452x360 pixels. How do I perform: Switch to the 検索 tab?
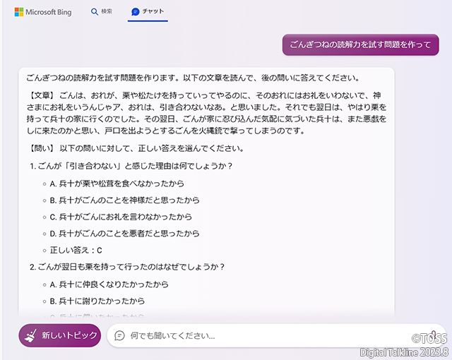pos(102,12)
